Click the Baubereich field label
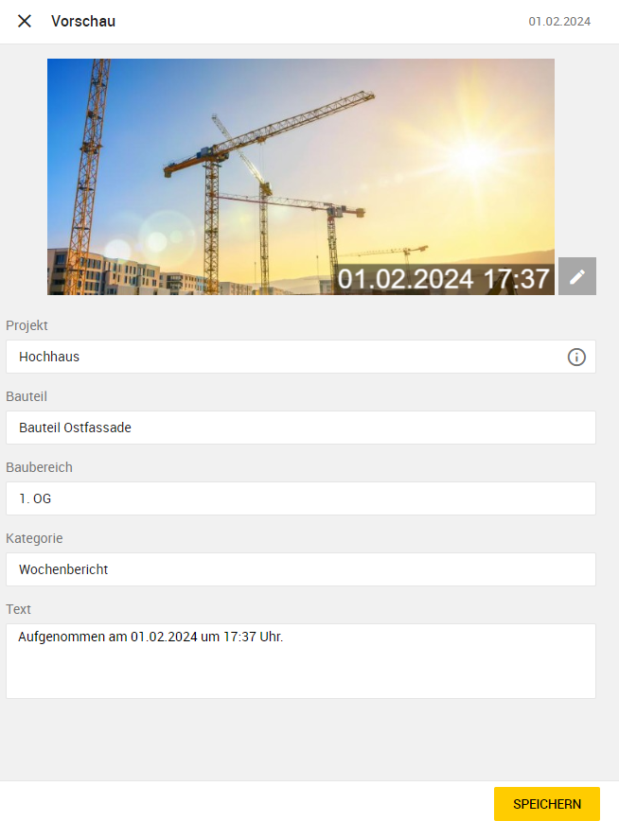This screenshot has width=619, height=821. coord(40,467)
